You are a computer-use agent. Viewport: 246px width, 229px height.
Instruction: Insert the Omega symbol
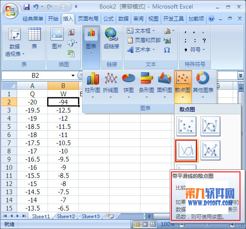click(167, 50)
